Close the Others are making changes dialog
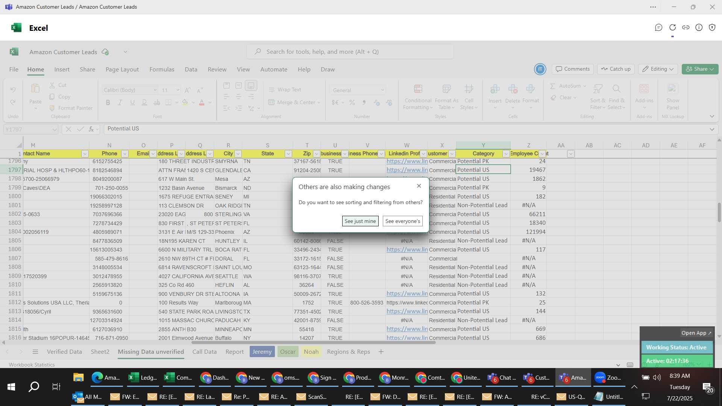722x406 pixels. pyautogui.click(x=419, y=186)
